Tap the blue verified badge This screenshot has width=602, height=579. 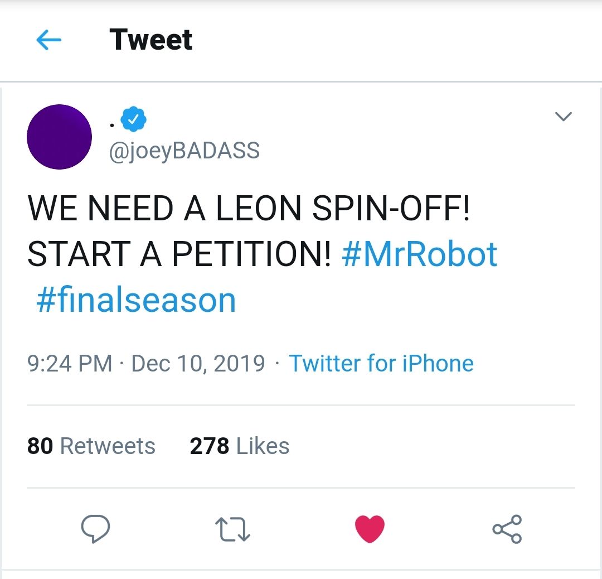click(x=134, y=119)
